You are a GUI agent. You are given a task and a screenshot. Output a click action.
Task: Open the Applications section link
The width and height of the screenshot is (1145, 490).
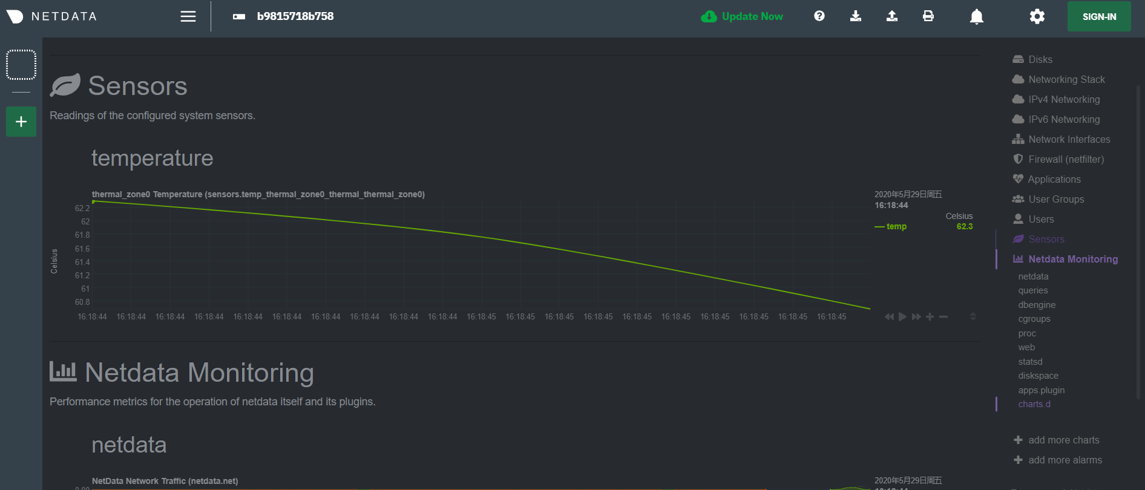(1054, 179)
